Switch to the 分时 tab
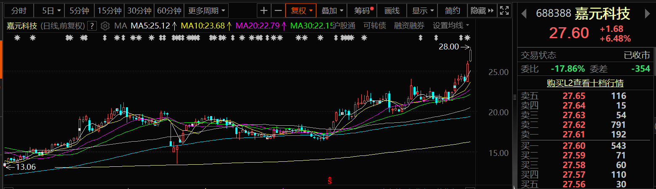656x189 pixels. (19, 10)
